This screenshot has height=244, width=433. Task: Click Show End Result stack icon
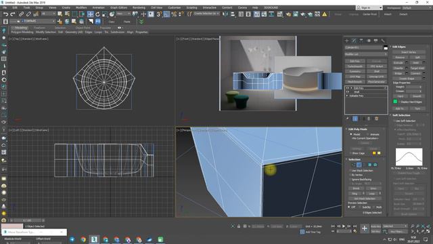355,119
